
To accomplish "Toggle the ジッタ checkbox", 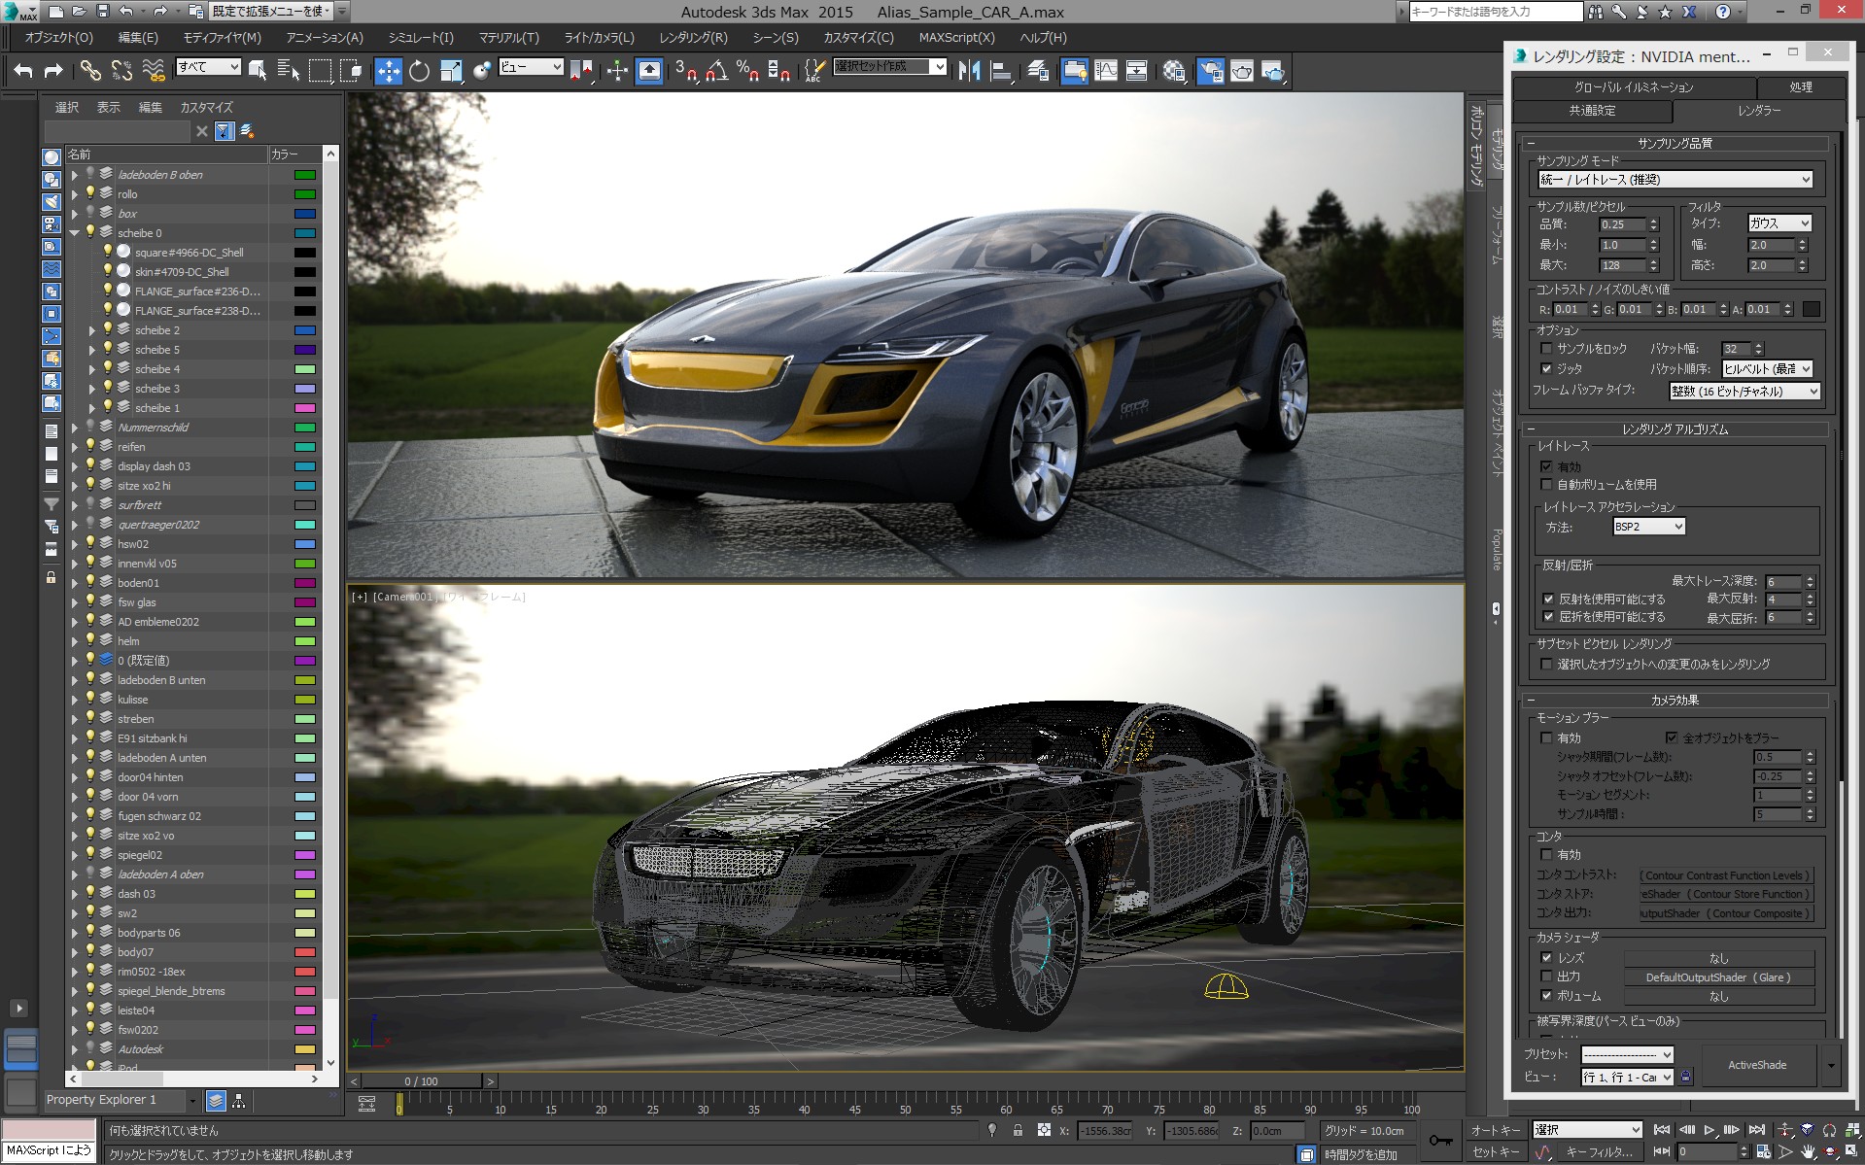I will pyautogui.click(x=1546, y=369).
